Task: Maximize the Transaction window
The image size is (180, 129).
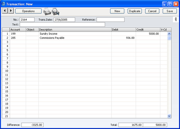Action: point(170,4)
